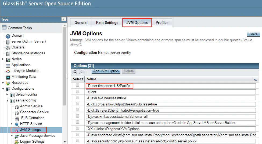
Task: Check the box for accessExternalSchema=all option
Action: tap(78, 116)
